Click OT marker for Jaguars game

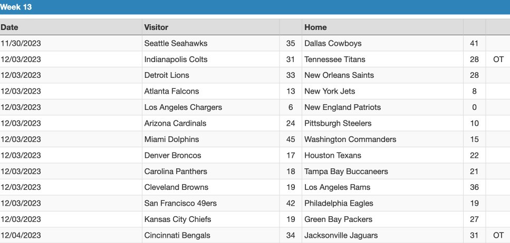(498, 235)
